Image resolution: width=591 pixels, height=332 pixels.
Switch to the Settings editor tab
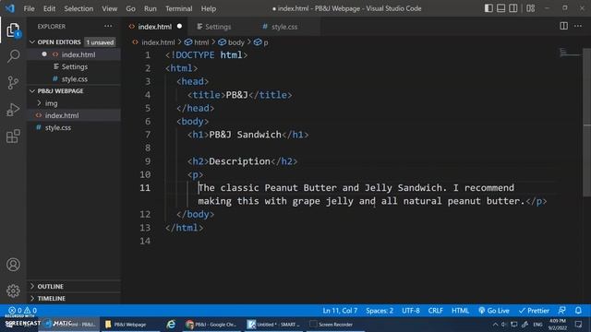point(218,27)
